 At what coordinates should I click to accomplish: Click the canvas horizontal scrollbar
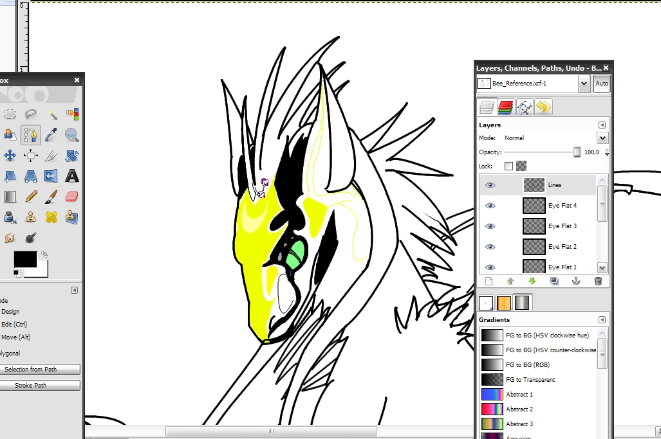271,431
